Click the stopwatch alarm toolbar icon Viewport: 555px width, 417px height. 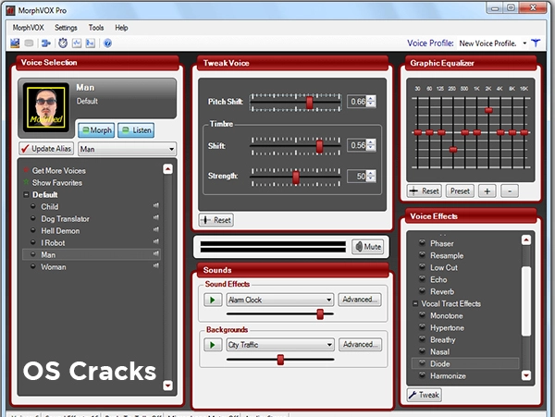coord(63,43)
